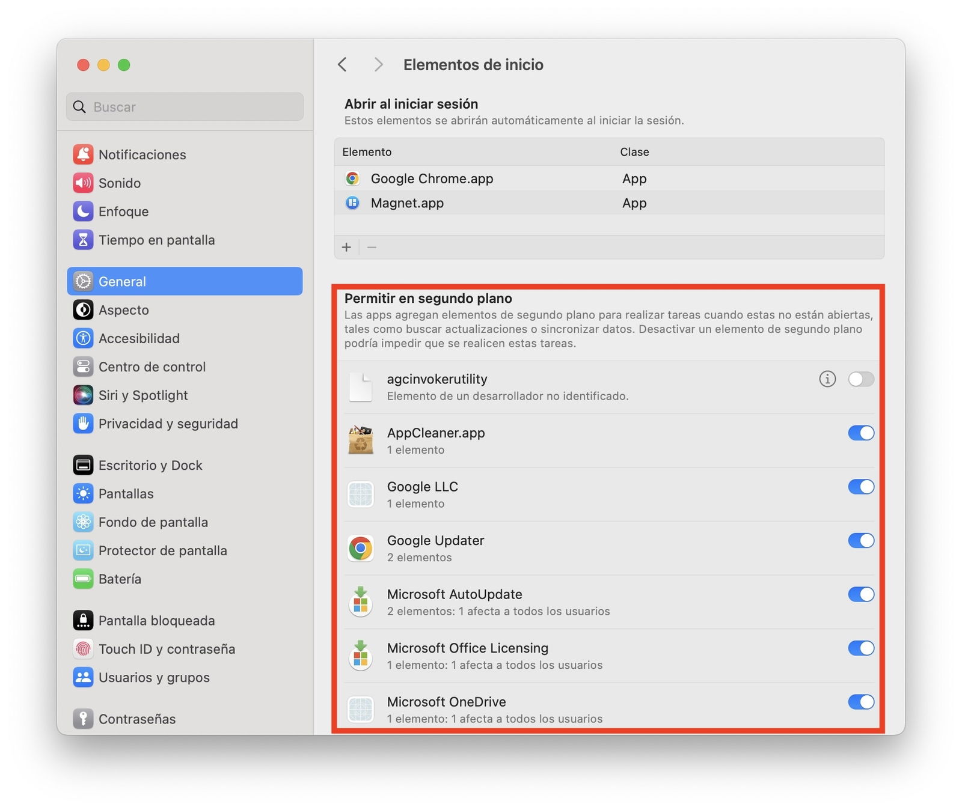The height and width of the screenshot is (810, 962).
Task: Go forward with the right chevron
Action: coord(378,64)
